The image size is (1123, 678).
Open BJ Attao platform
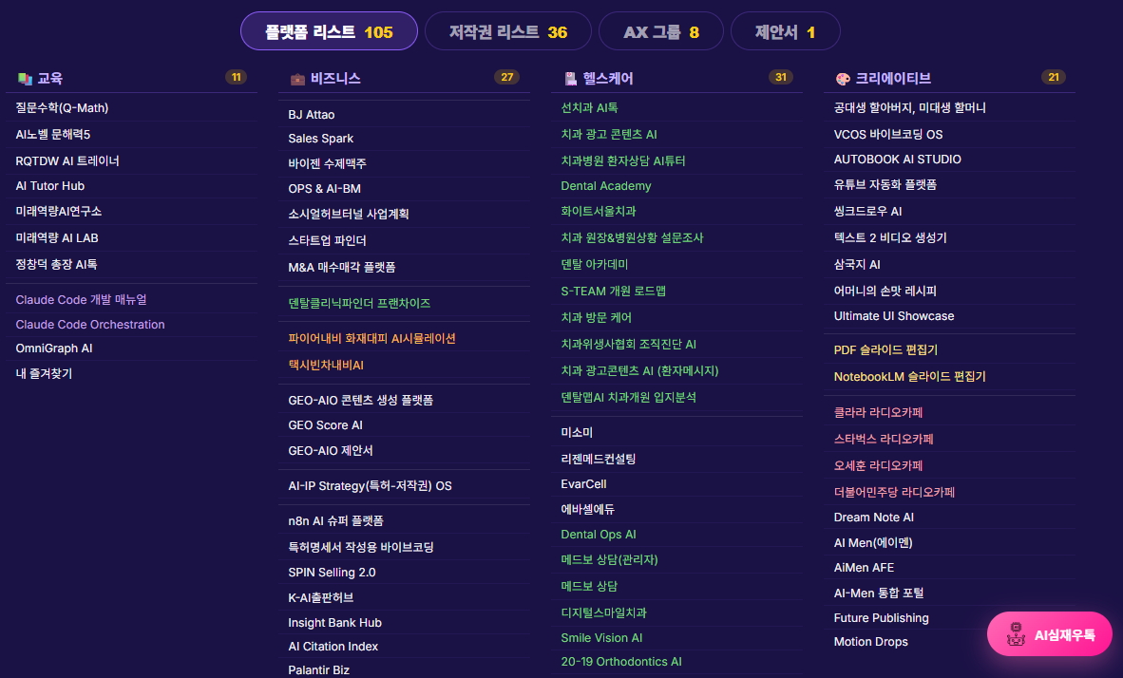coord(312,115)
